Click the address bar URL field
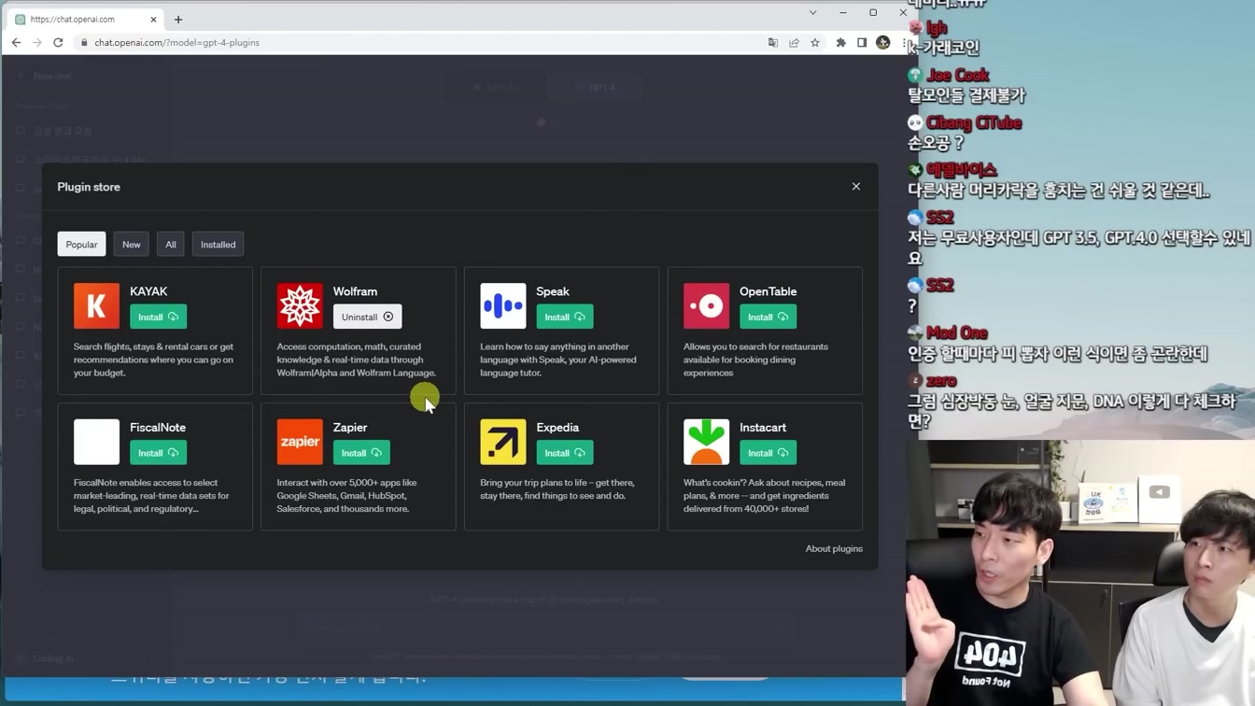The image size is (1255, 706). (x=420, y=42)
